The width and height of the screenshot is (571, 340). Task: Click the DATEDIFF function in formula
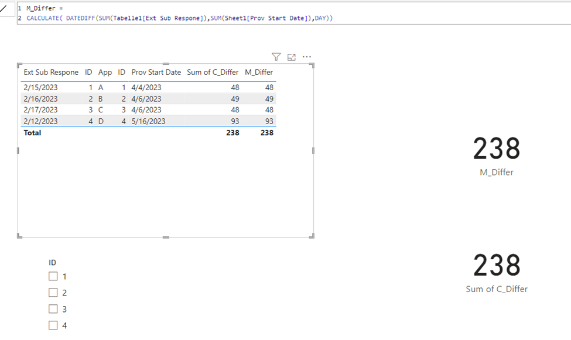coord(80,18)
